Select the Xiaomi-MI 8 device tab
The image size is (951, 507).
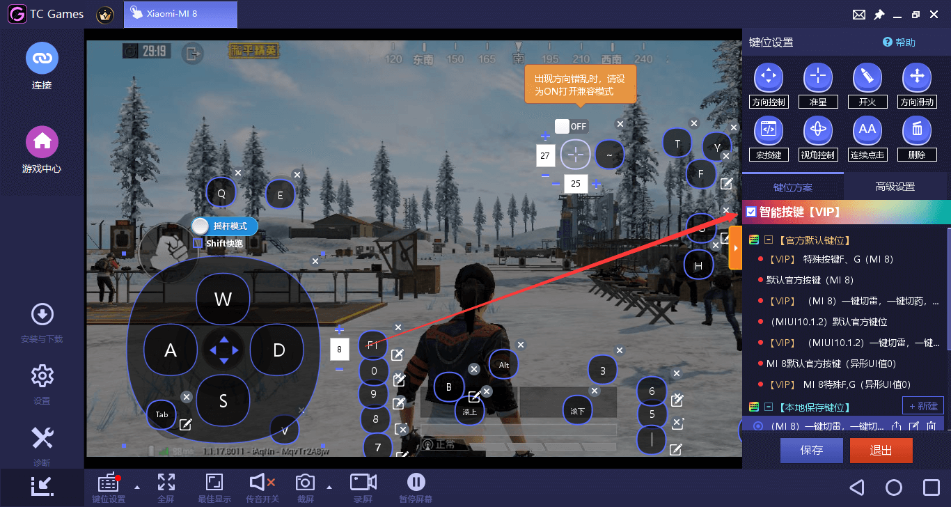pyautogui.click(x=181, y=14)
